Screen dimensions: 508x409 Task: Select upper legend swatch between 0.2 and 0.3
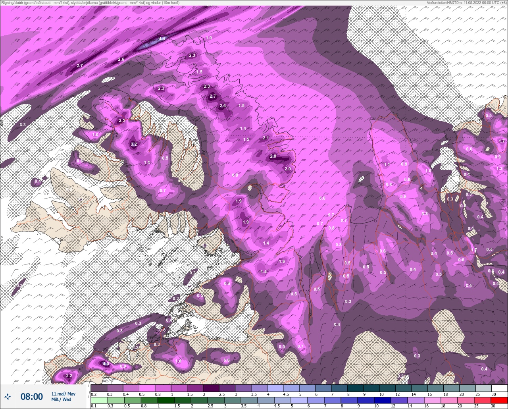[99, 388]
